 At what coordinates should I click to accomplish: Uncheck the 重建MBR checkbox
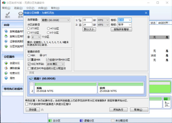click(x=29, y=60)
